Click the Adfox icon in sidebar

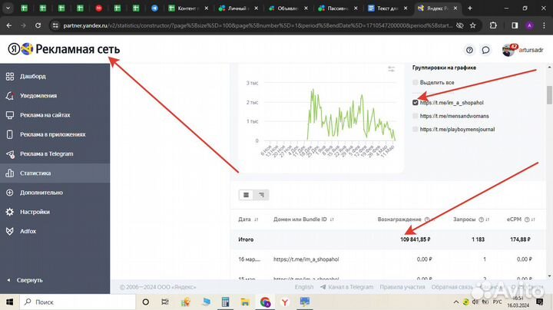[x=10, y=231]
